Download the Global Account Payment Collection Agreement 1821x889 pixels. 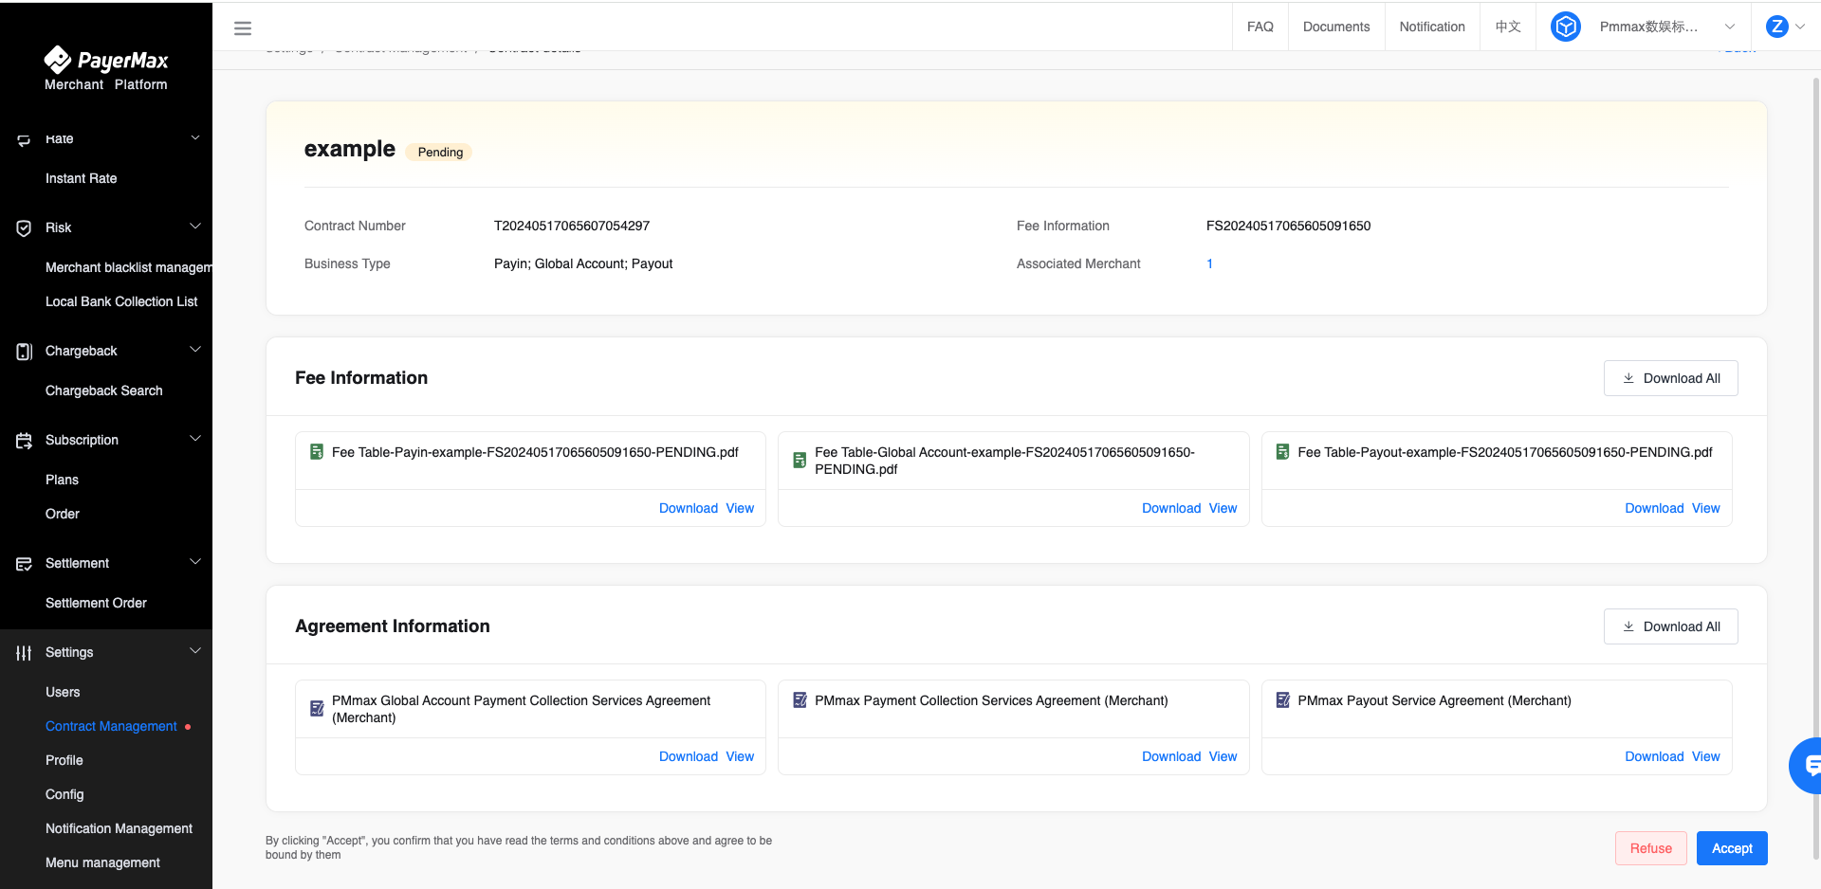click(689, 756)
